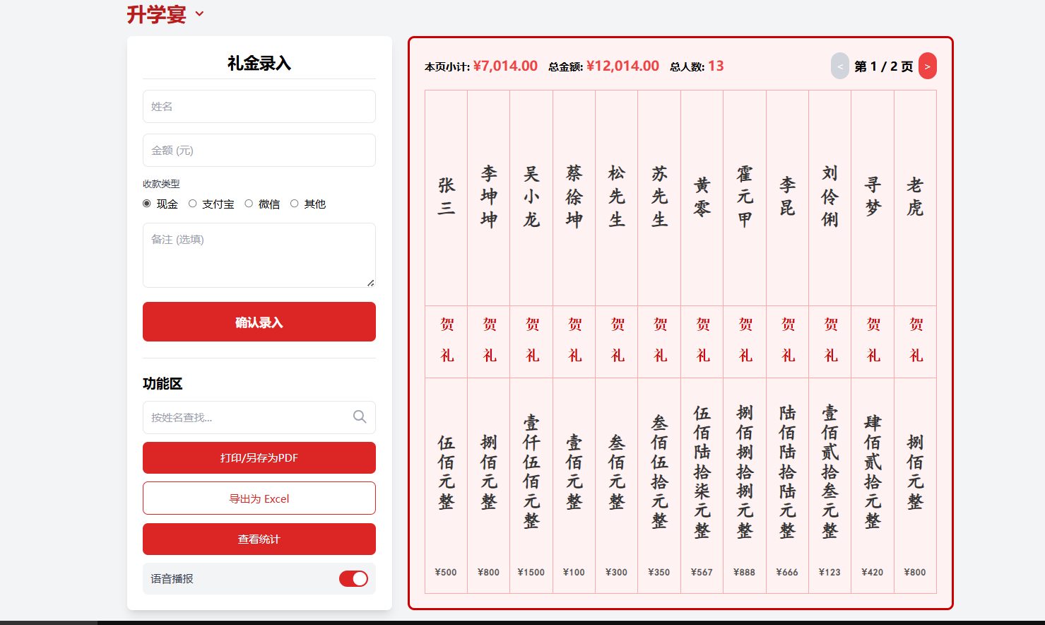Image resolution: width=1045 pixels, height=625 pixels.
Task: Open 查看统计 statistics
Action: [259, 539]
